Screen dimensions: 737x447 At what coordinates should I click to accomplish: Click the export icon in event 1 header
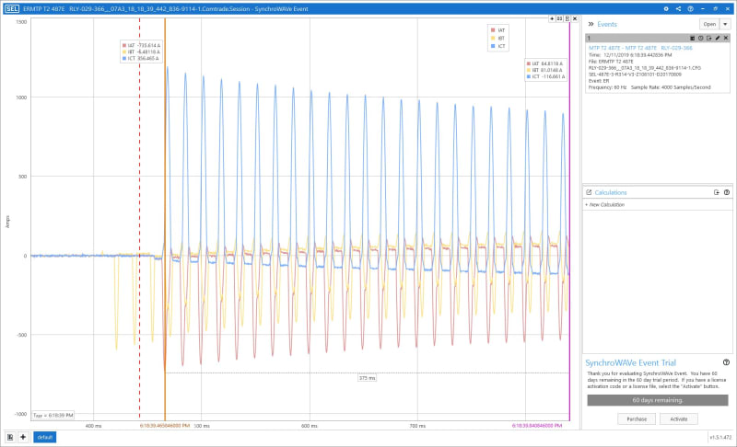[708, 38]
